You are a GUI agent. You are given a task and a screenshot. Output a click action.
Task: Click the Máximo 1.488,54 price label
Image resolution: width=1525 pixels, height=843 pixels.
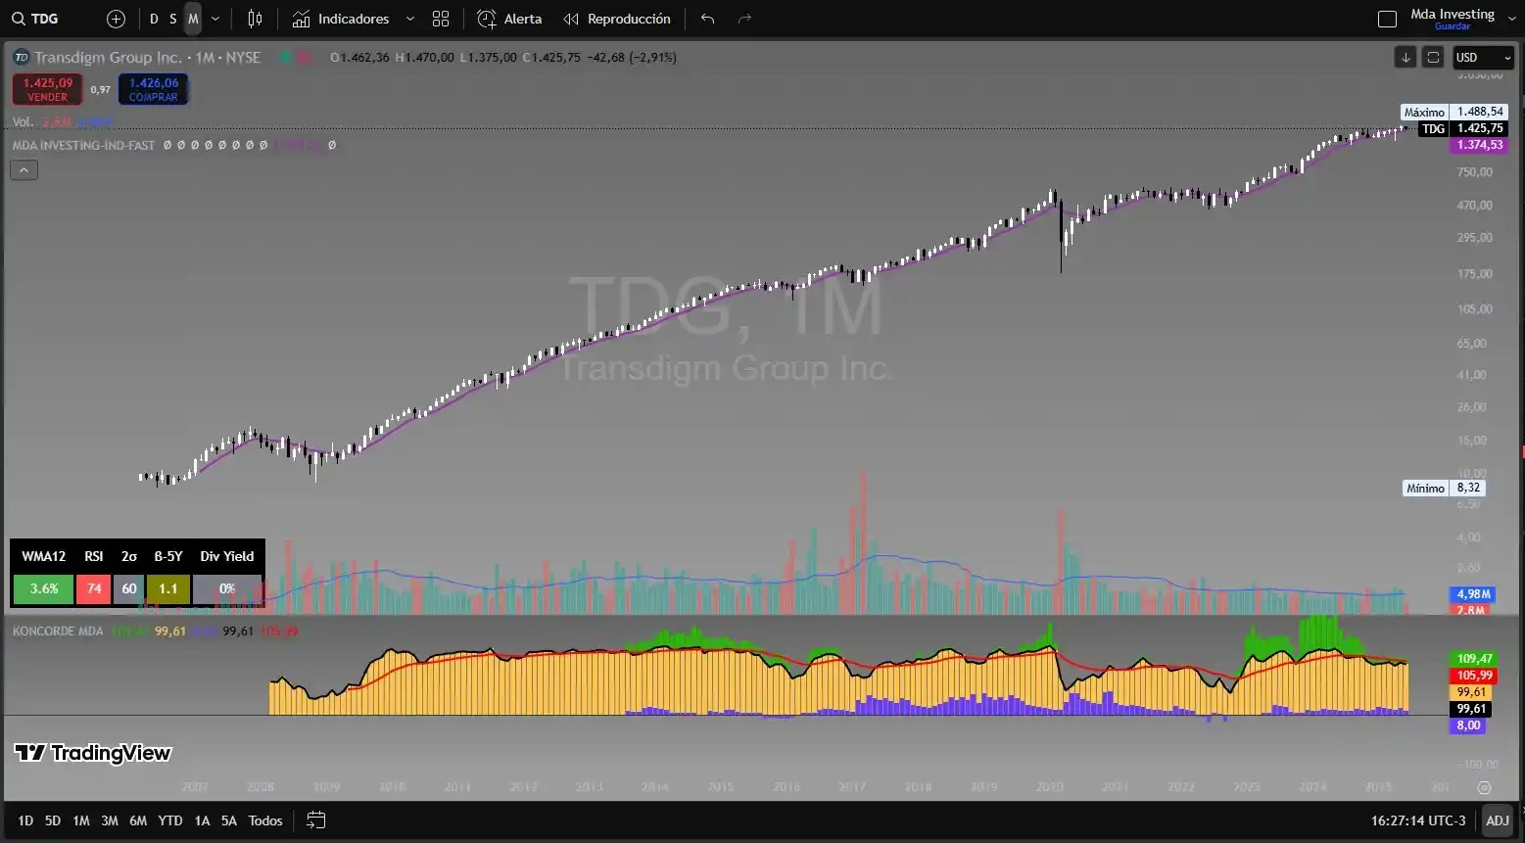coord(1454,112)
